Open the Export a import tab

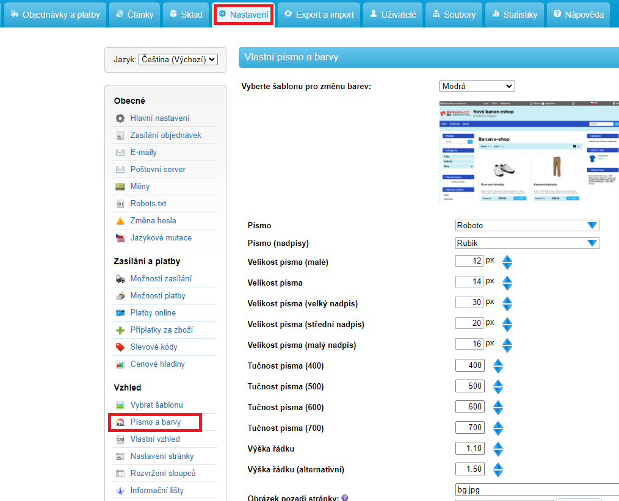(318, 15)
